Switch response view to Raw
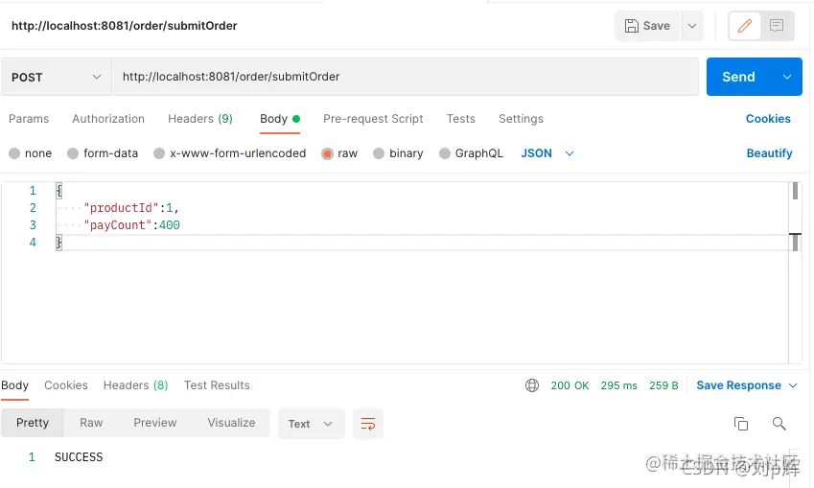This screenshot has height=488, width=814. tap(91, 423)
